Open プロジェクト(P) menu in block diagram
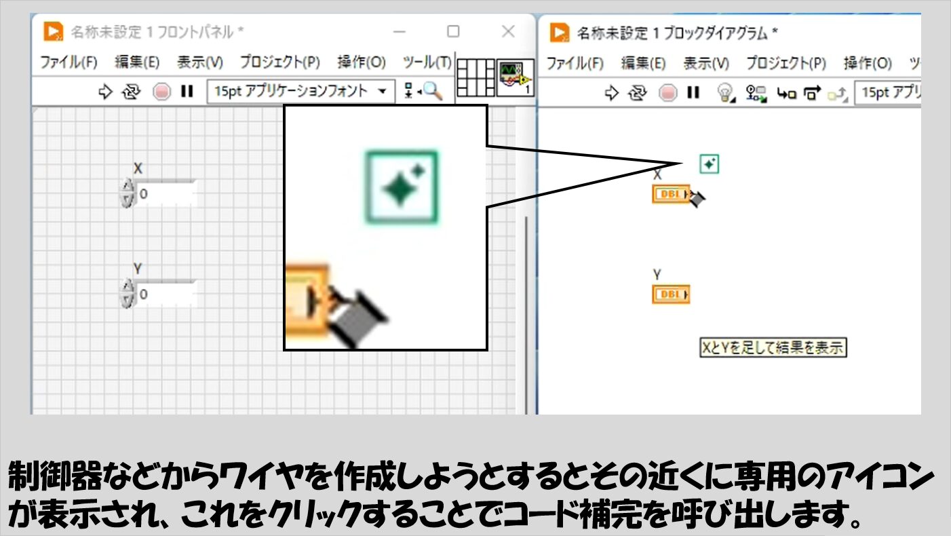951x536 pixels. (x=786, y=63)
